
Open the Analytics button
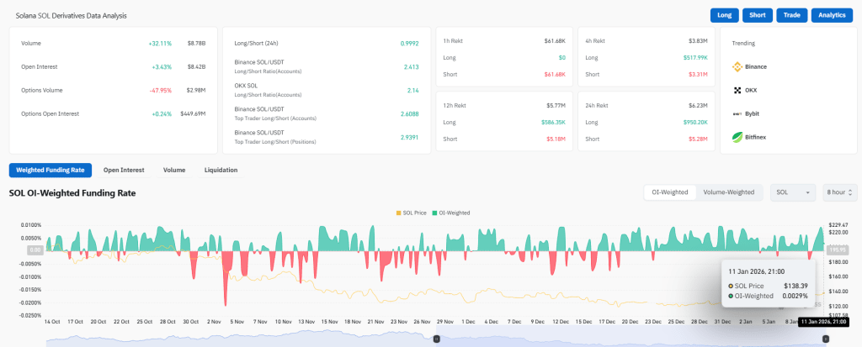[832, 15]
